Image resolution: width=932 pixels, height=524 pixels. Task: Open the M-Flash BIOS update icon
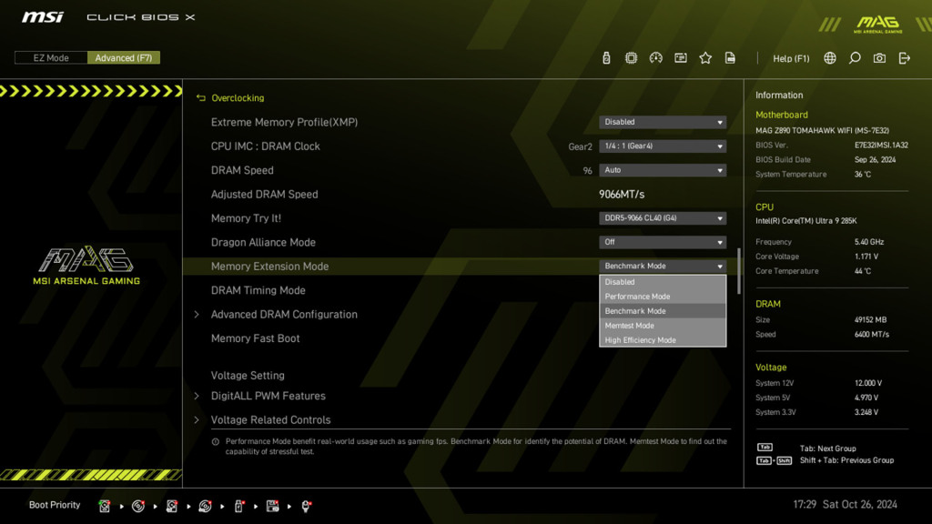[606, 57]
